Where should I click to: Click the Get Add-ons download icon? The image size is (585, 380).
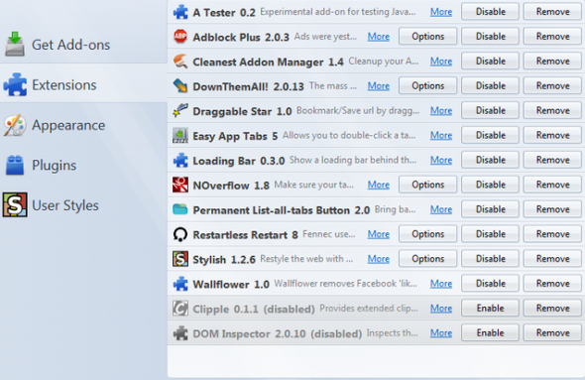pos(15,44)
